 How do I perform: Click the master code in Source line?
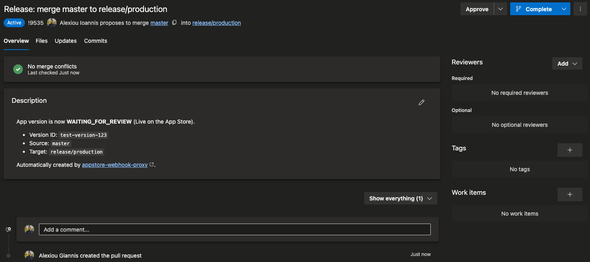click(x=61, y=144)
